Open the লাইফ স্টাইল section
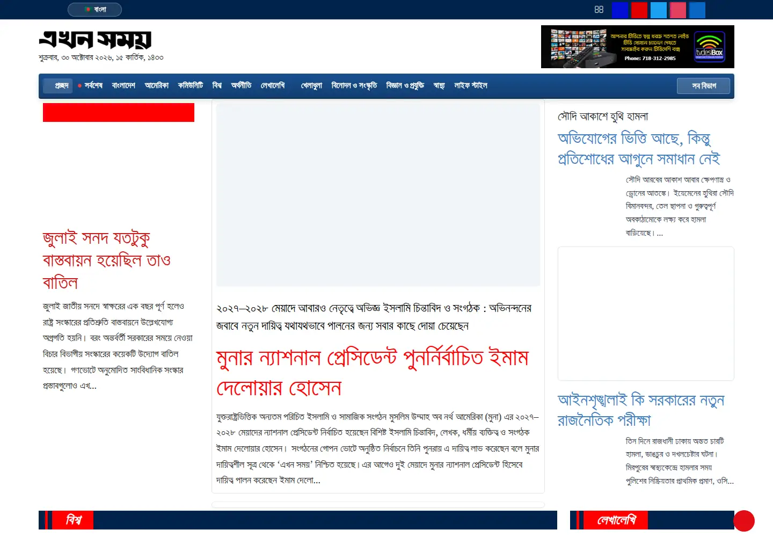 point(471,85)
